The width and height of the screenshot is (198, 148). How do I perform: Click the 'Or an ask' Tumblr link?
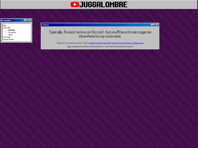tap(128, 43)
